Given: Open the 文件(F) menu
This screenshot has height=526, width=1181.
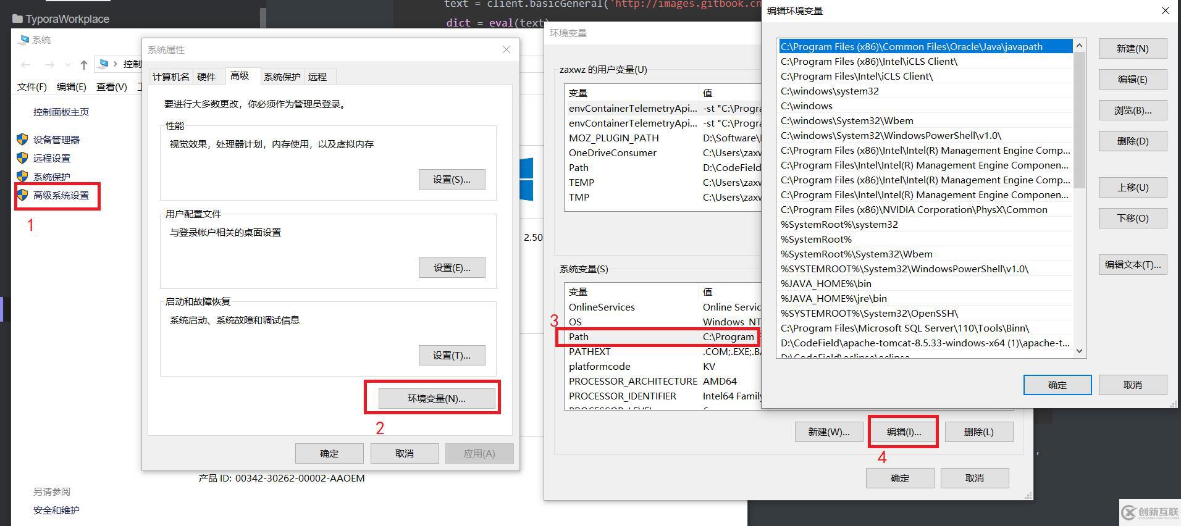Looking at the screenshot, I should 32,86.
